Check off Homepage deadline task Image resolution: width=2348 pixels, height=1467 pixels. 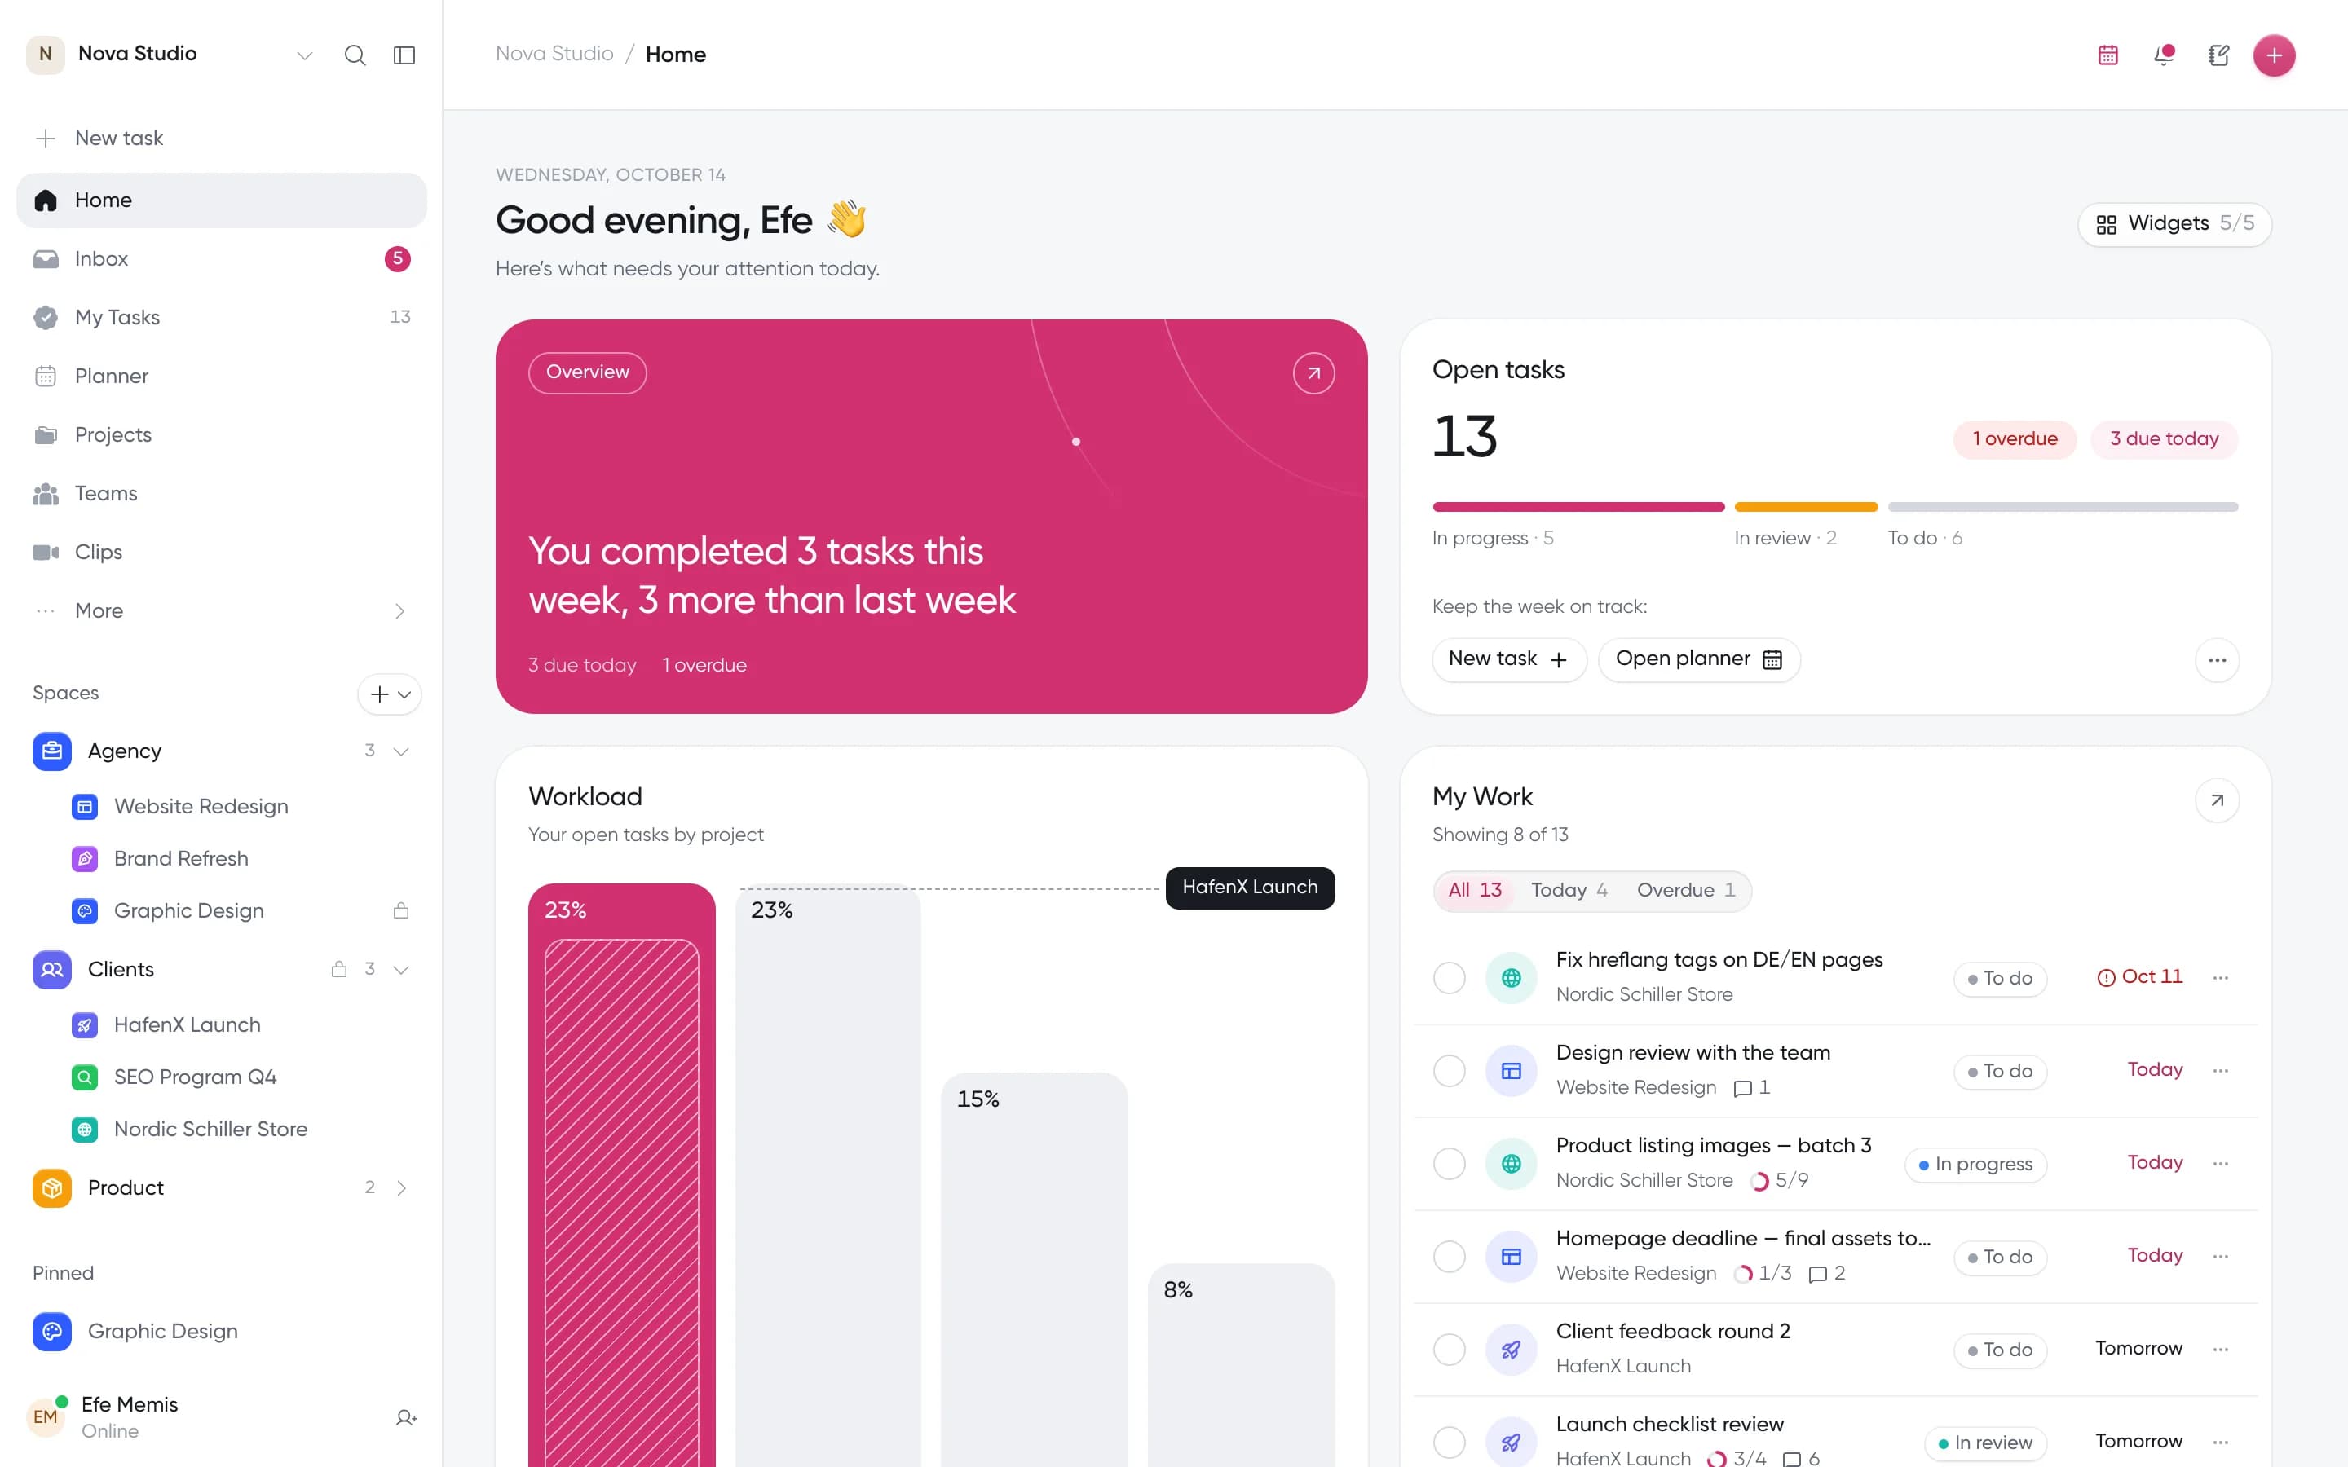1450,1257
